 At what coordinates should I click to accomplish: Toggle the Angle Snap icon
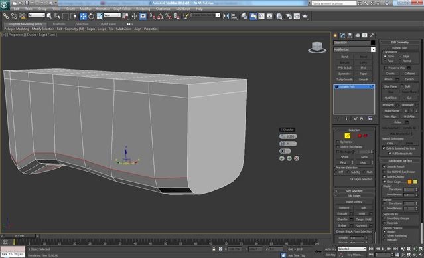click(161, 16)
